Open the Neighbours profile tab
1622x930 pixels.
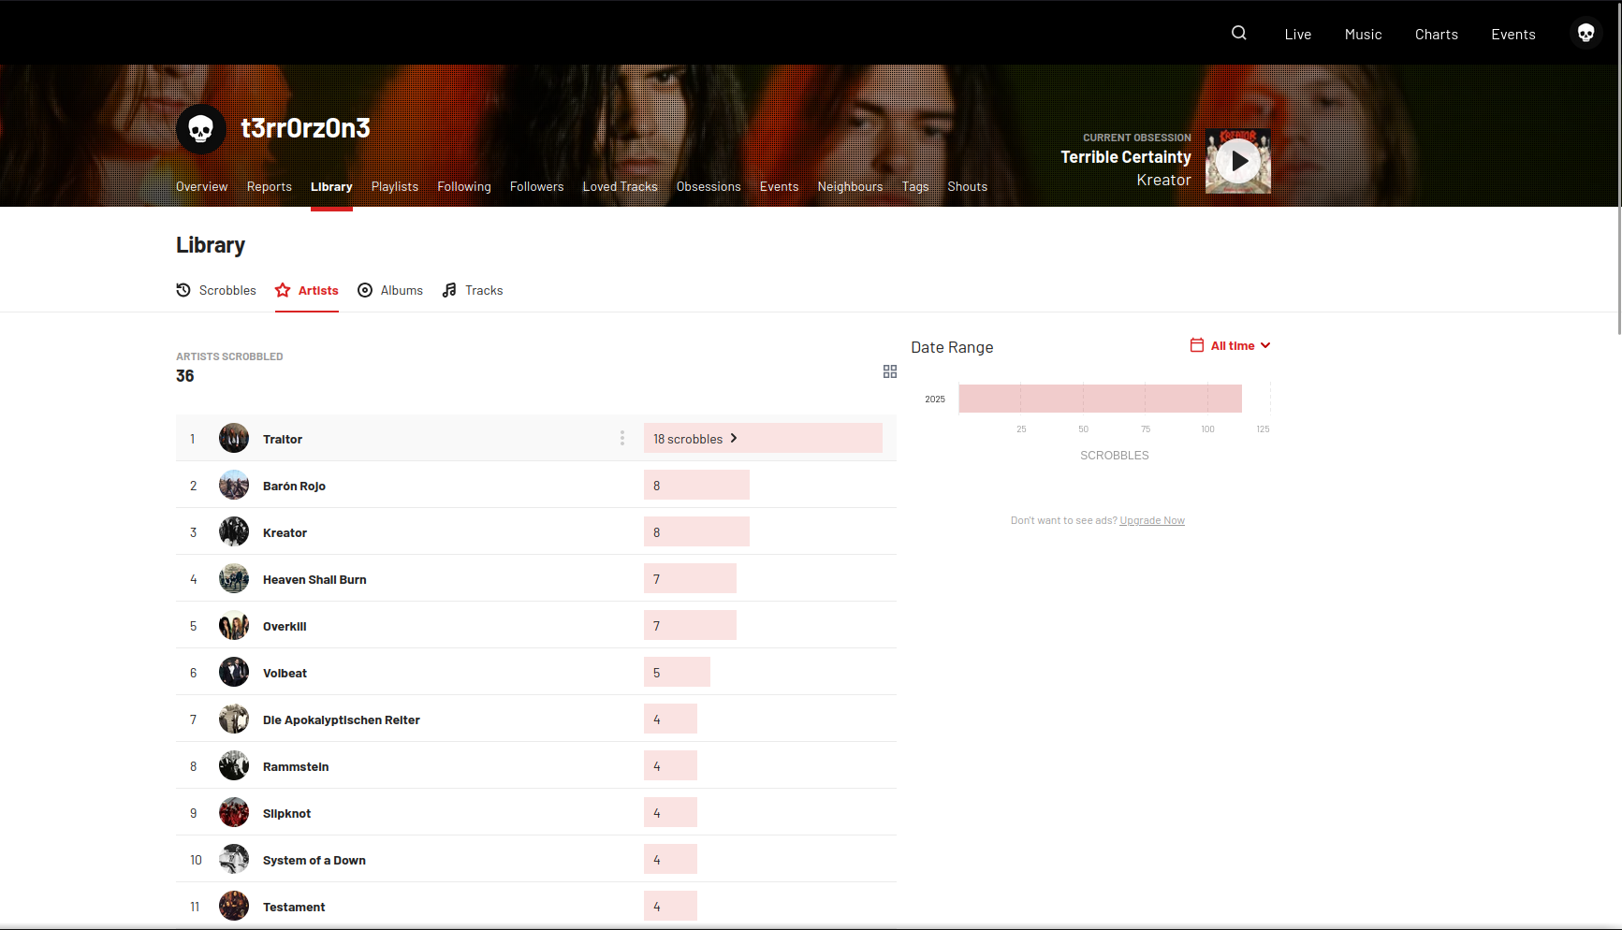click(850, 186)
